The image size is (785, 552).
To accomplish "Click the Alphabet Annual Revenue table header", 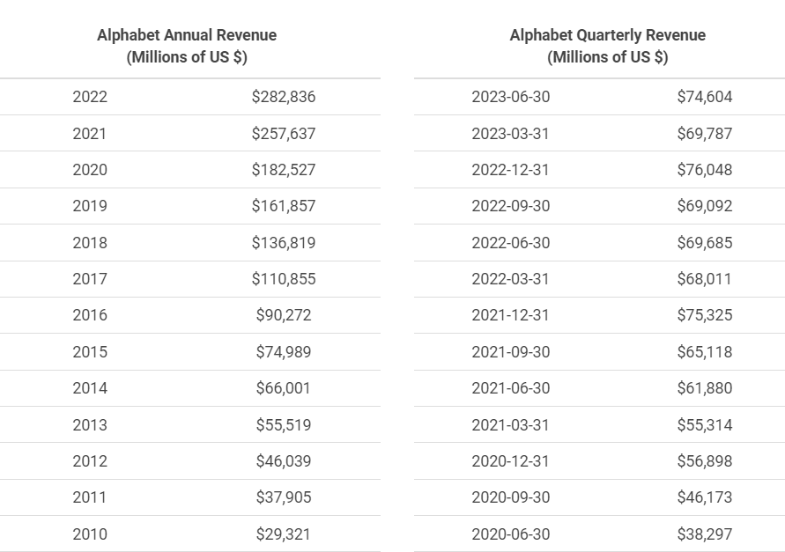I will [x=187, y=46].
